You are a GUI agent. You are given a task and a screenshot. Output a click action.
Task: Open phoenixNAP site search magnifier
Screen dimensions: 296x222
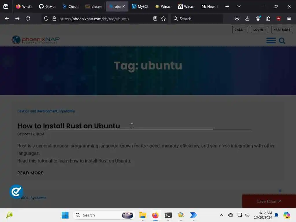(x=282, y=40)
